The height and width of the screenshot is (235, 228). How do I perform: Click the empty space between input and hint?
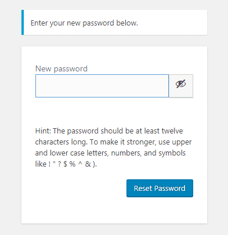[114, 112]
